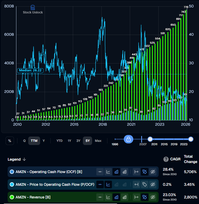Image resolution: width=199 pixels, height=204 pixels.
Task: Click the 2018 x-axis label
Action: click(103, 124)
